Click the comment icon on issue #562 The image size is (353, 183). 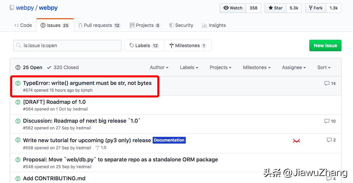pos(327,121)
